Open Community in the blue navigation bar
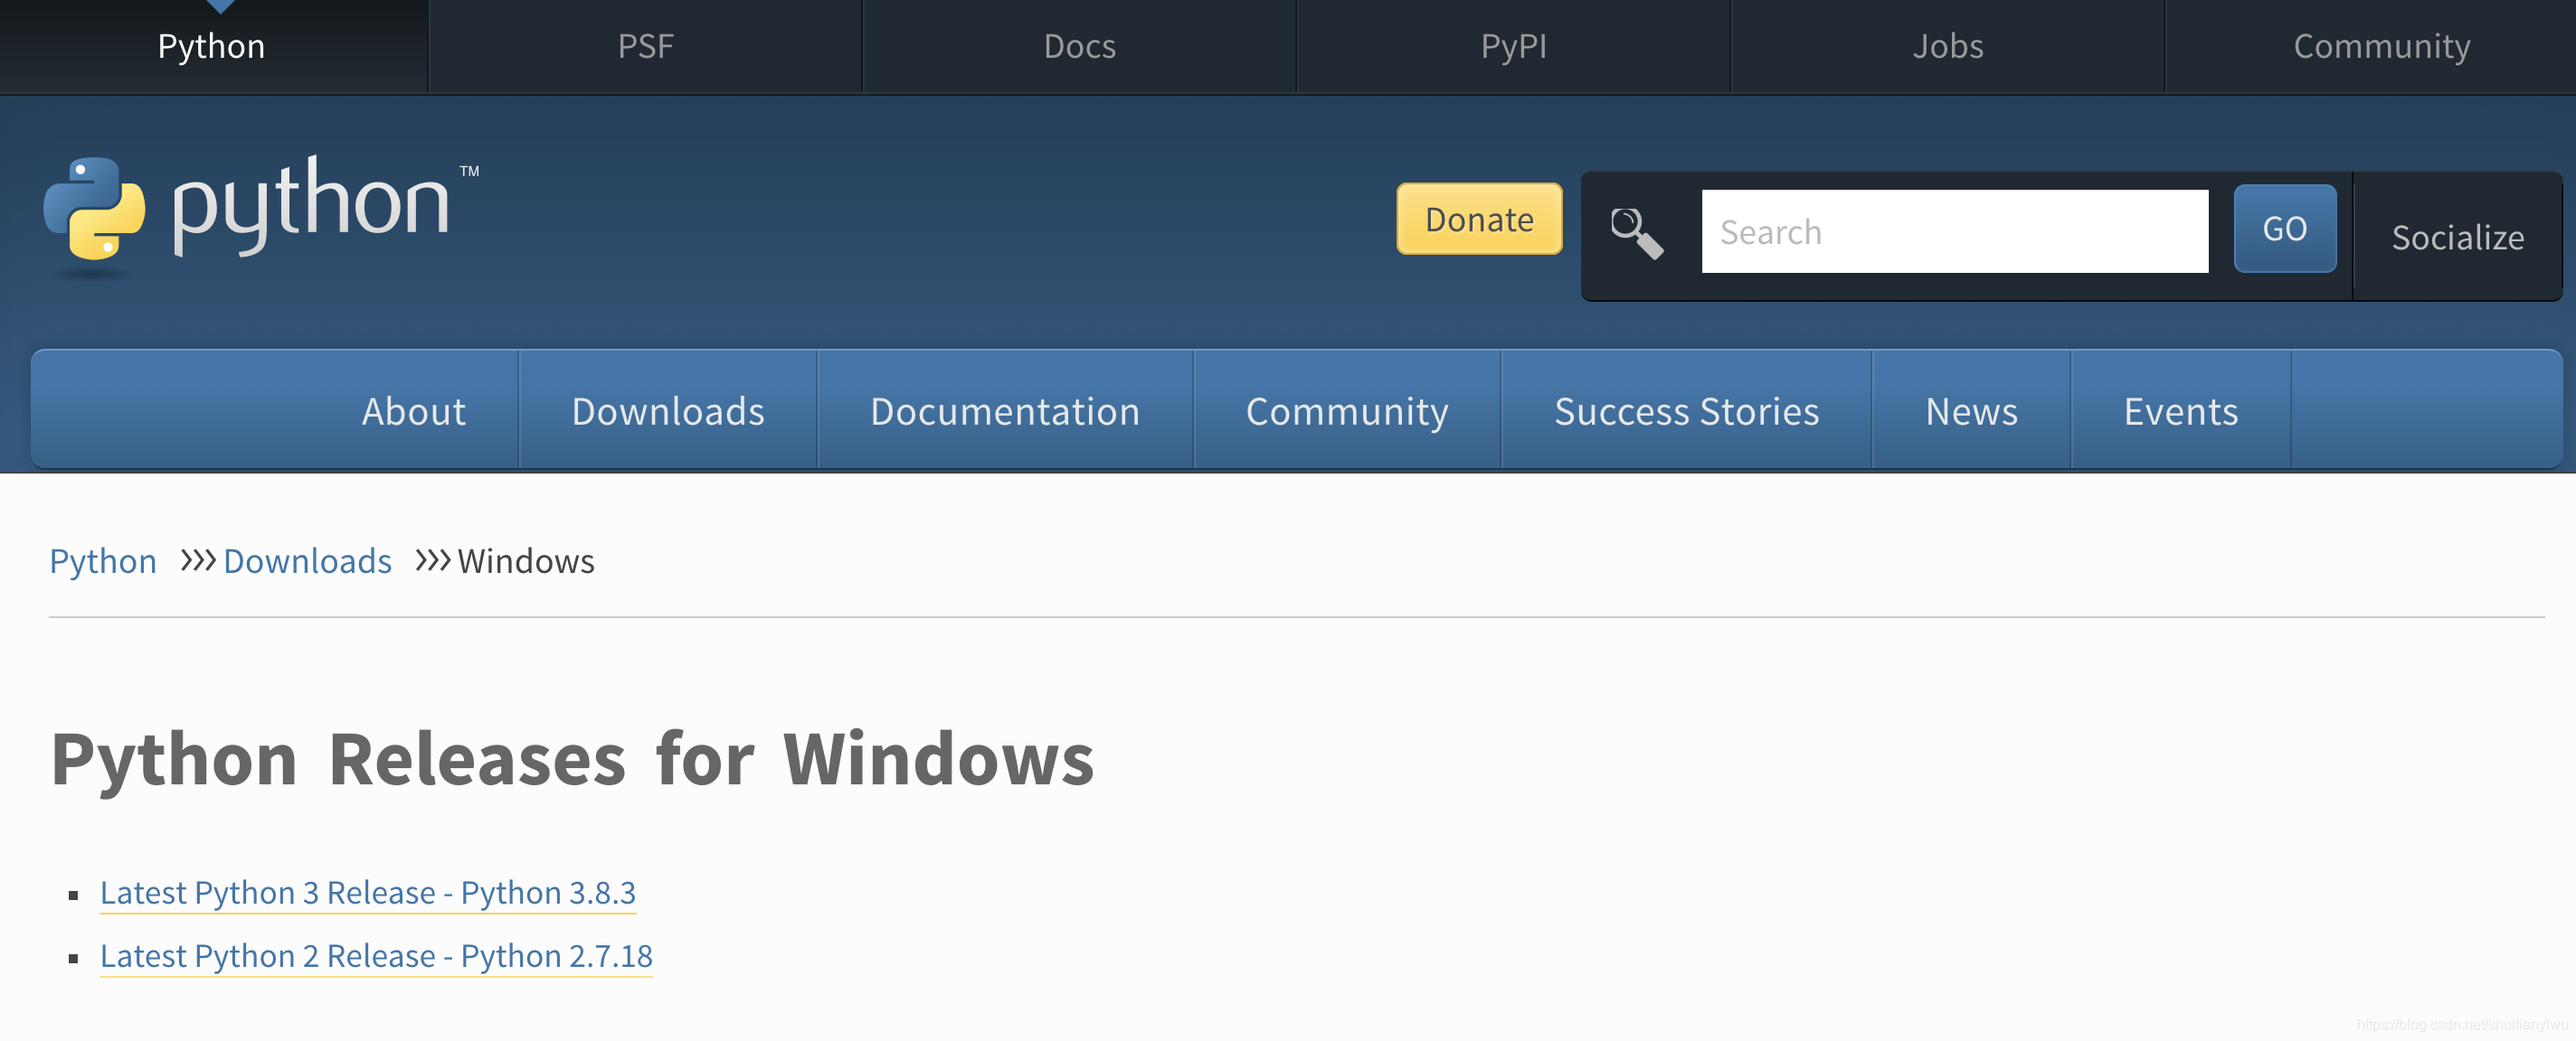Image resolution: width=2576 pixels, height=1041 pixels. [x=1347, y=410]
